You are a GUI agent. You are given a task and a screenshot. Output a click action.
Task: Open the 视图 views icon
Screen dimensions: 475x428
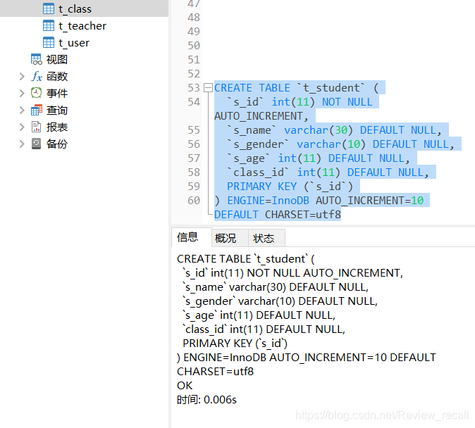point(37,59)
